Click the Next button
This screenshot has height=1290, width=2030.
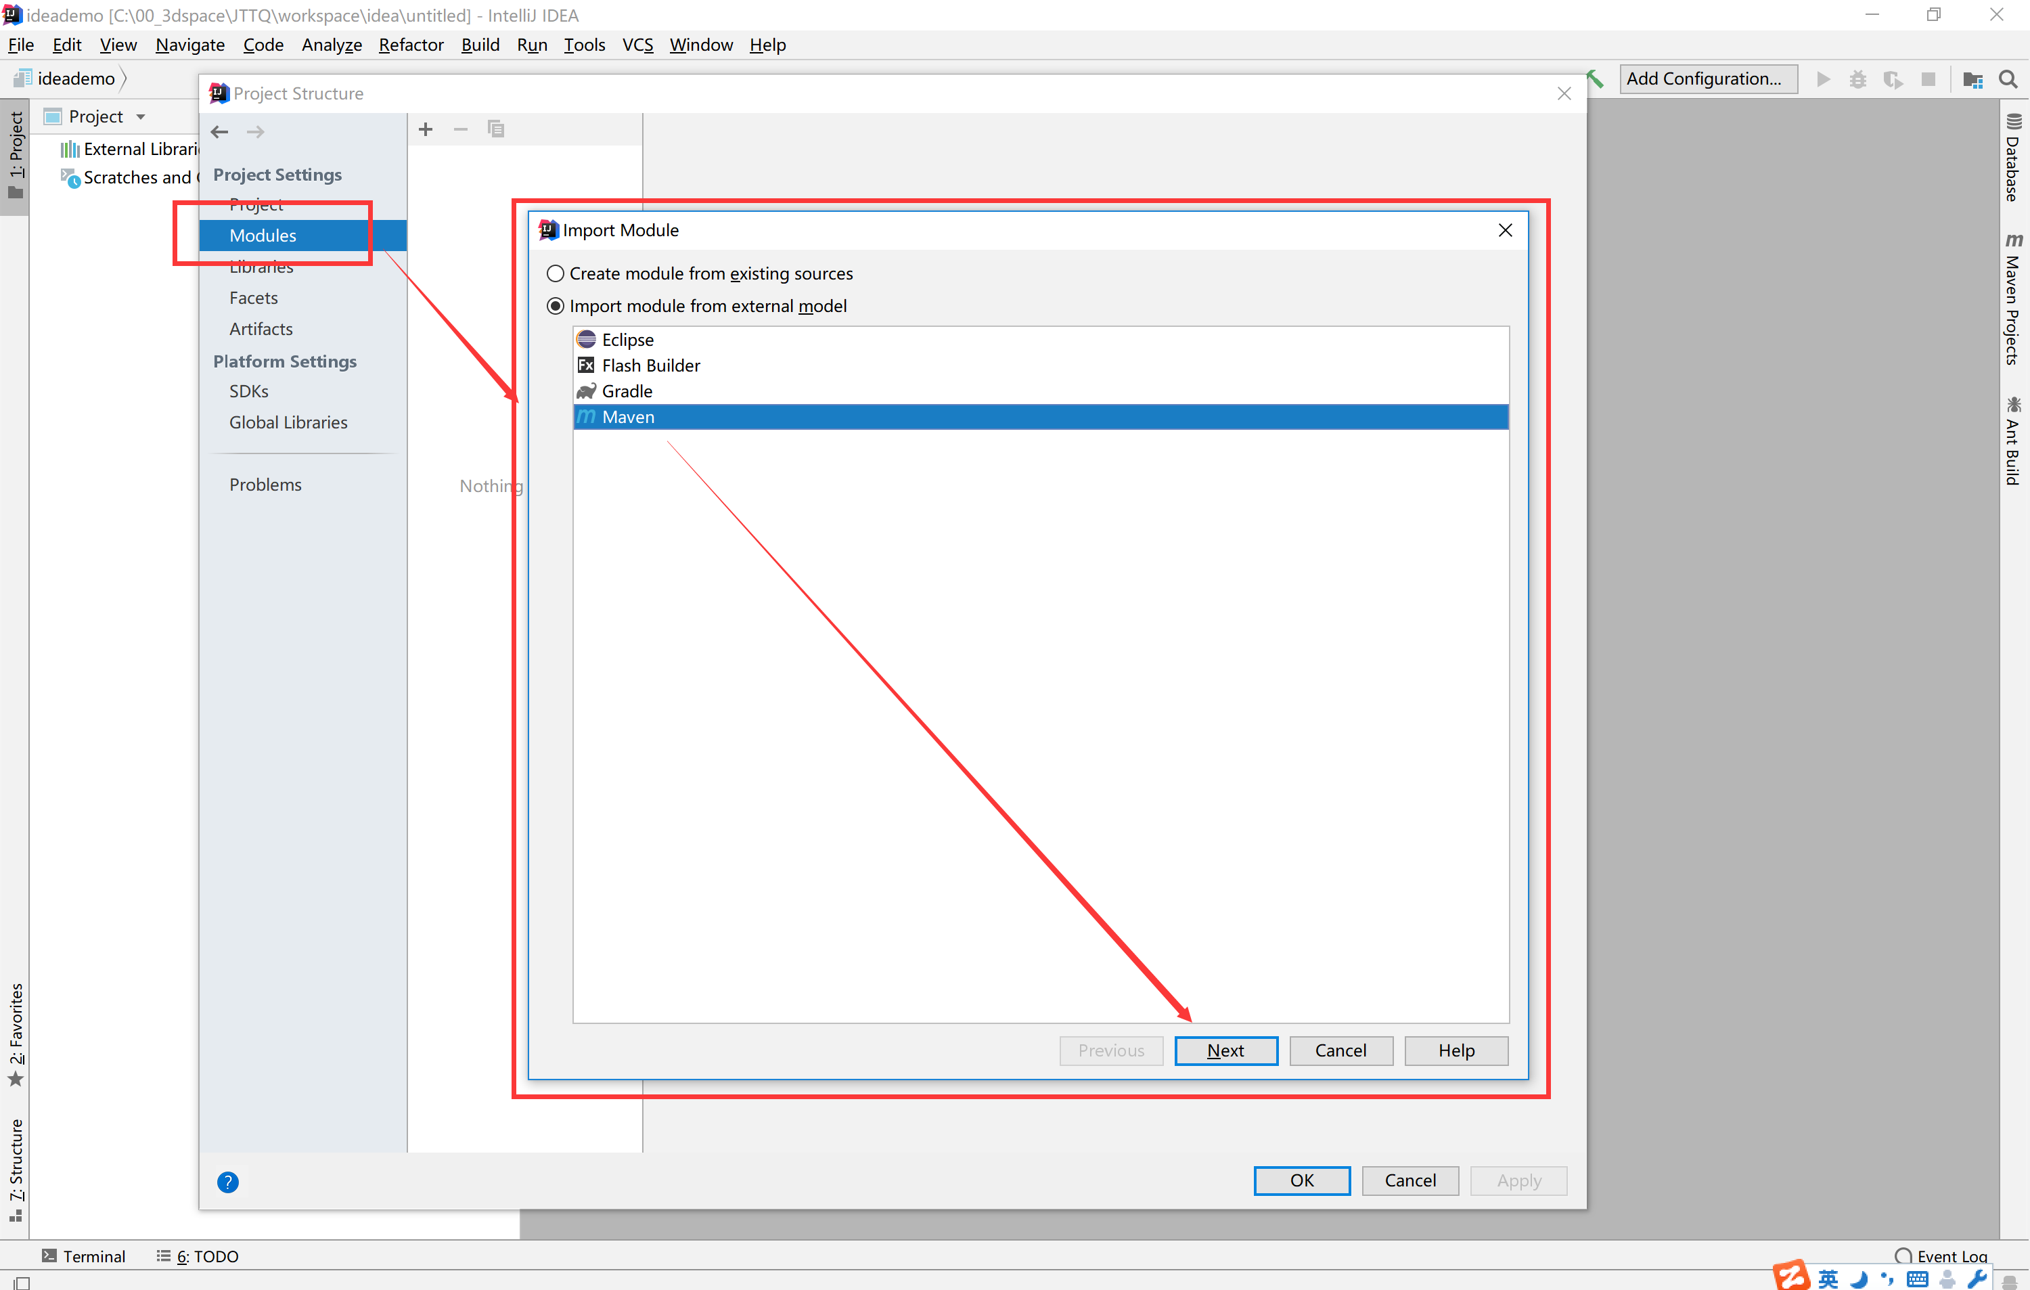1225,1050
